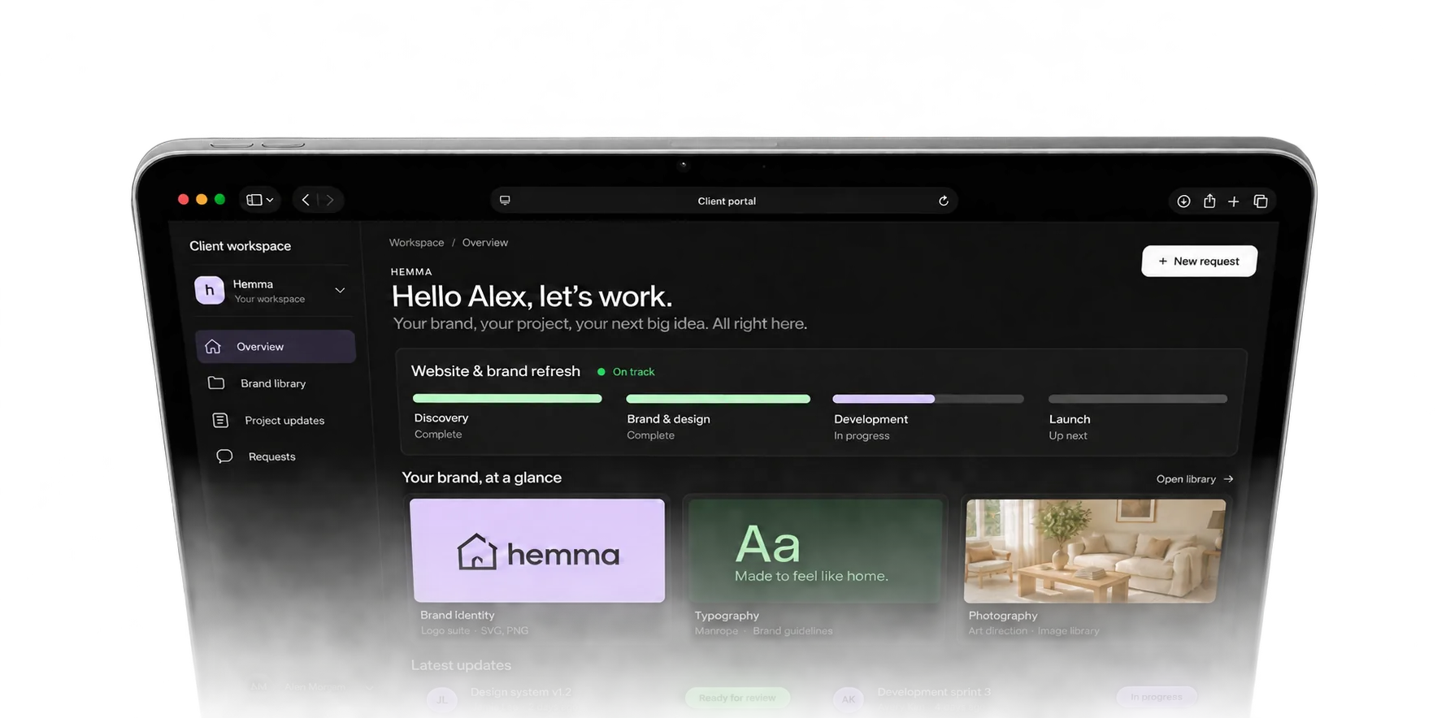Click the Brand & design progress bar
Screen dimensions: 1446x718
[x=719, y=399]
